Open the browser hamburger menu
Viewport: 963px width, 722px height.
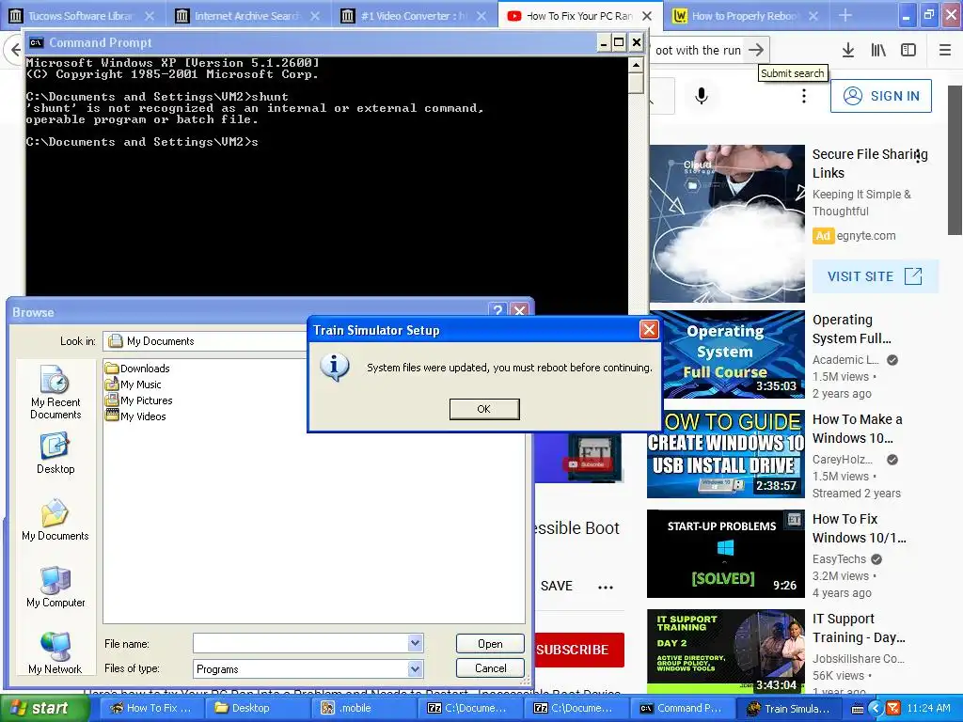pyautogui.click(x=944, y=50)
